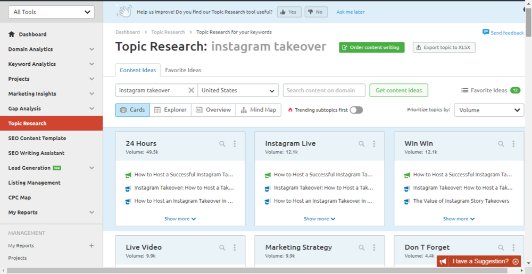Toggle Trending subtopics first switch
532x274 pixels.
356,110
